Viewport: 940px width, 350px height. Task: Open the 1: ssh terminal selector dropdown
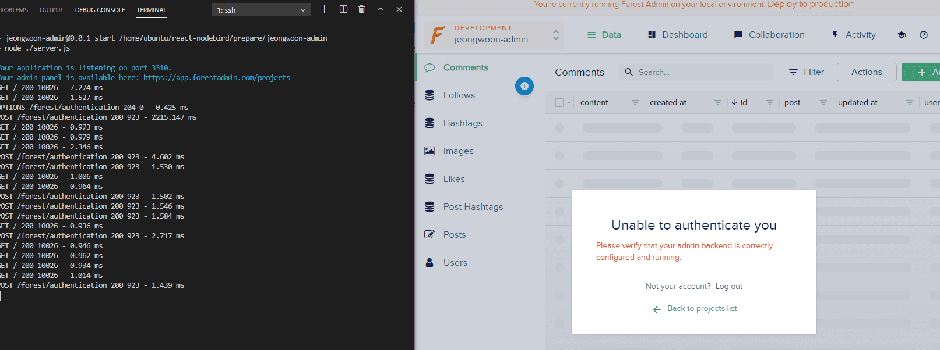tap(261, 10)
